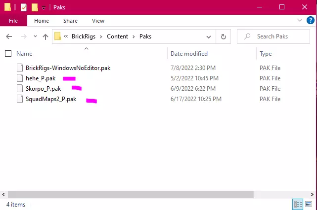This screenshot has height=210, width=317.
Task: Select the SquadMaps2_P.pak file
Action: [51, 99]
